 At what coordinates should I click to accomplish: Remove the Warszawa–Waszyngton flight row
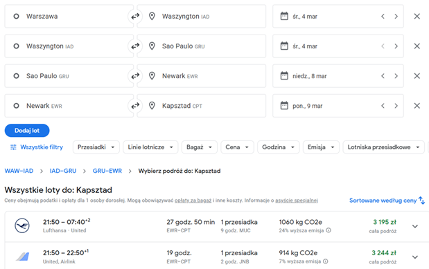click(417, 17)
